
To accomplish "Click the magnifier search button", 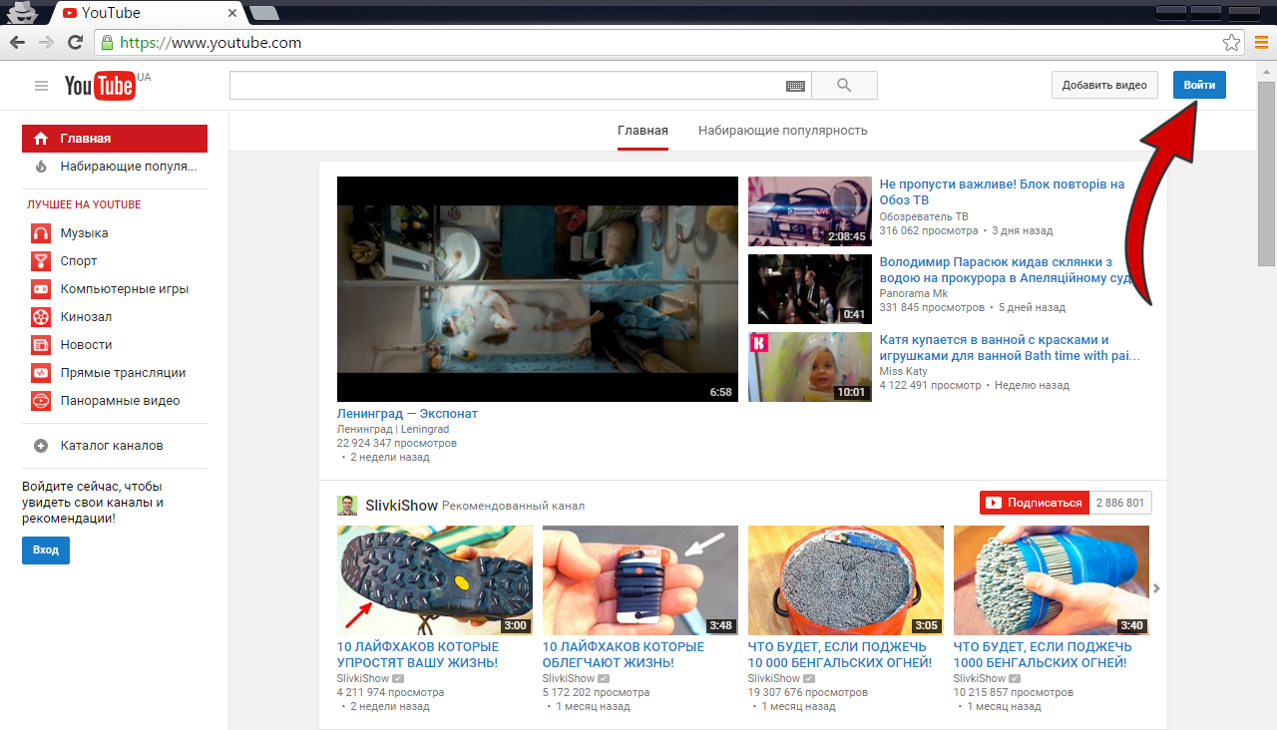I will point(844,86).
